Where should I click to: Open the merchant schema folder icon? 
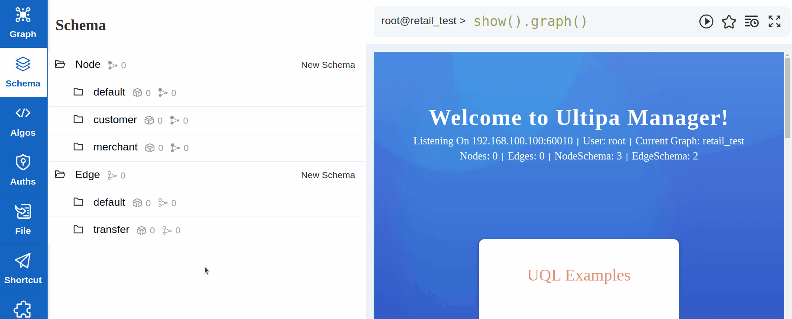click(78, 147)
